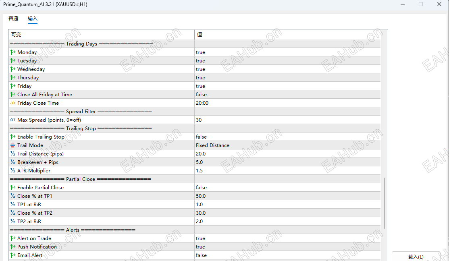Select the 输入 tab
The height and width of the screenshot is (261, 449).
(32, 19)
